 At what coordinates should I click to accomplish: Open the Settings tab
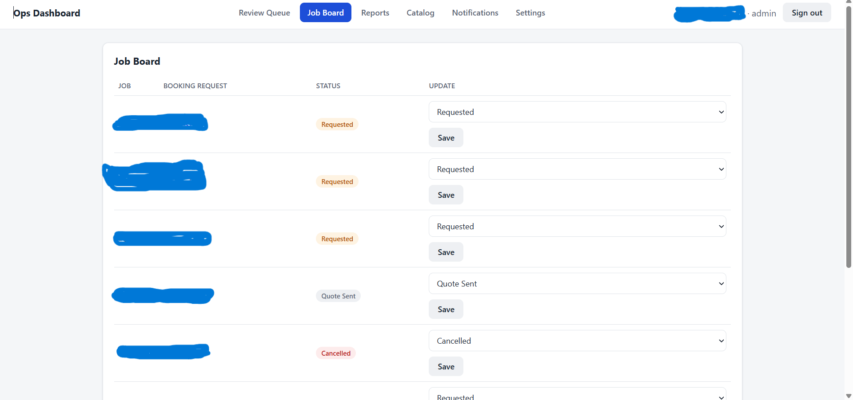[x=530, y=13]
